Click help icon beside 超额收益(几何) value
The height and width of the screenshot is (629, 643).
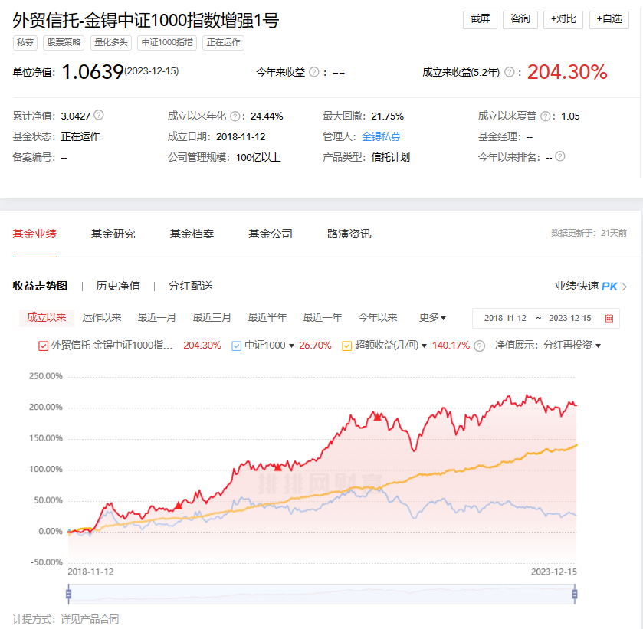coord(479,346)
